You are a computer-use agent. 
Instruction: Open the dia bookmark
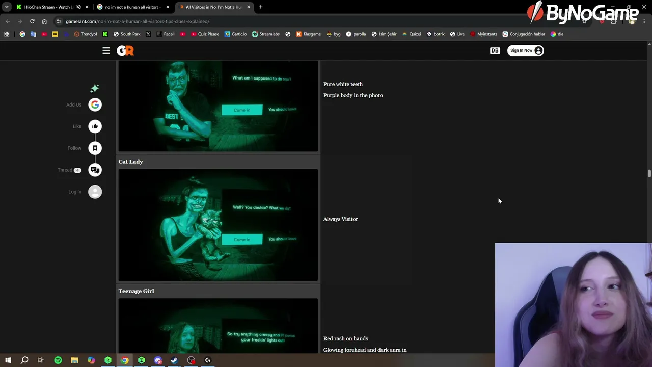[557, 34]
